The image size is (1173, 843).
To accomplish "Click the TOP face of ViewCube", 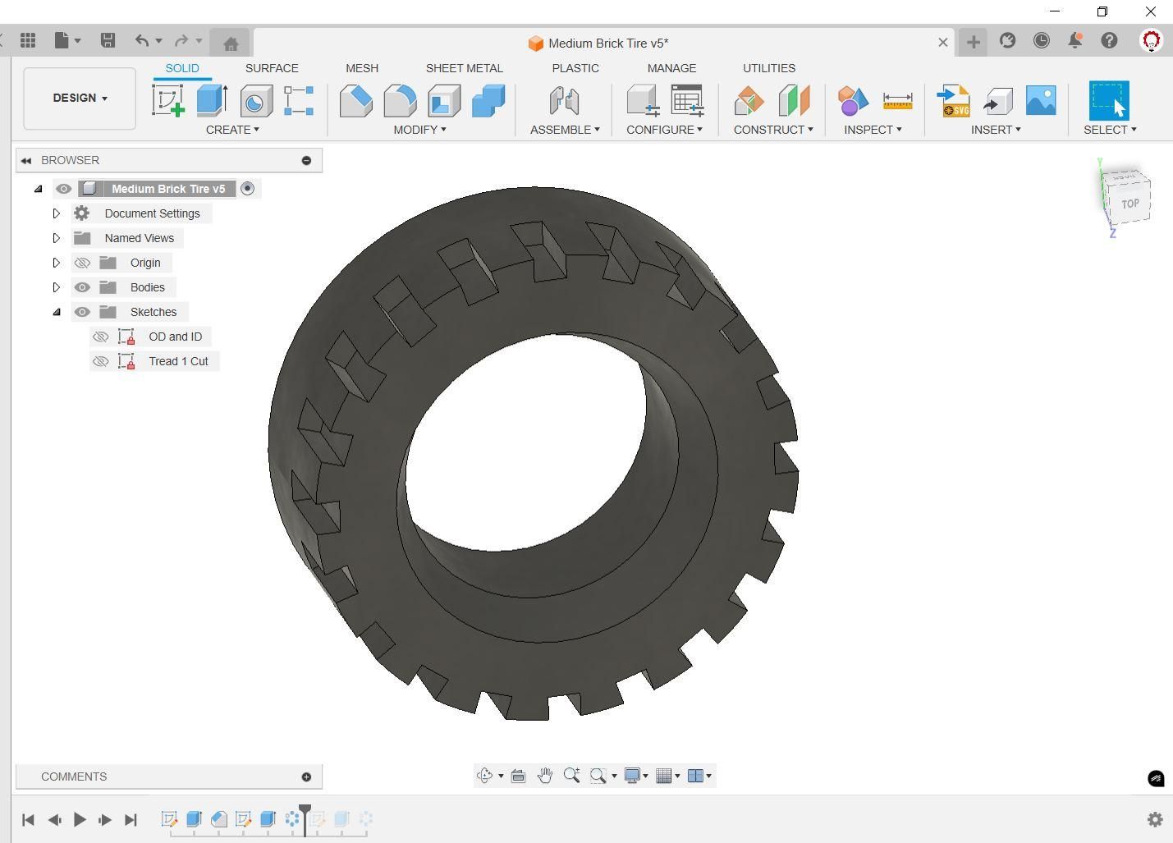I will (1130, 204).
